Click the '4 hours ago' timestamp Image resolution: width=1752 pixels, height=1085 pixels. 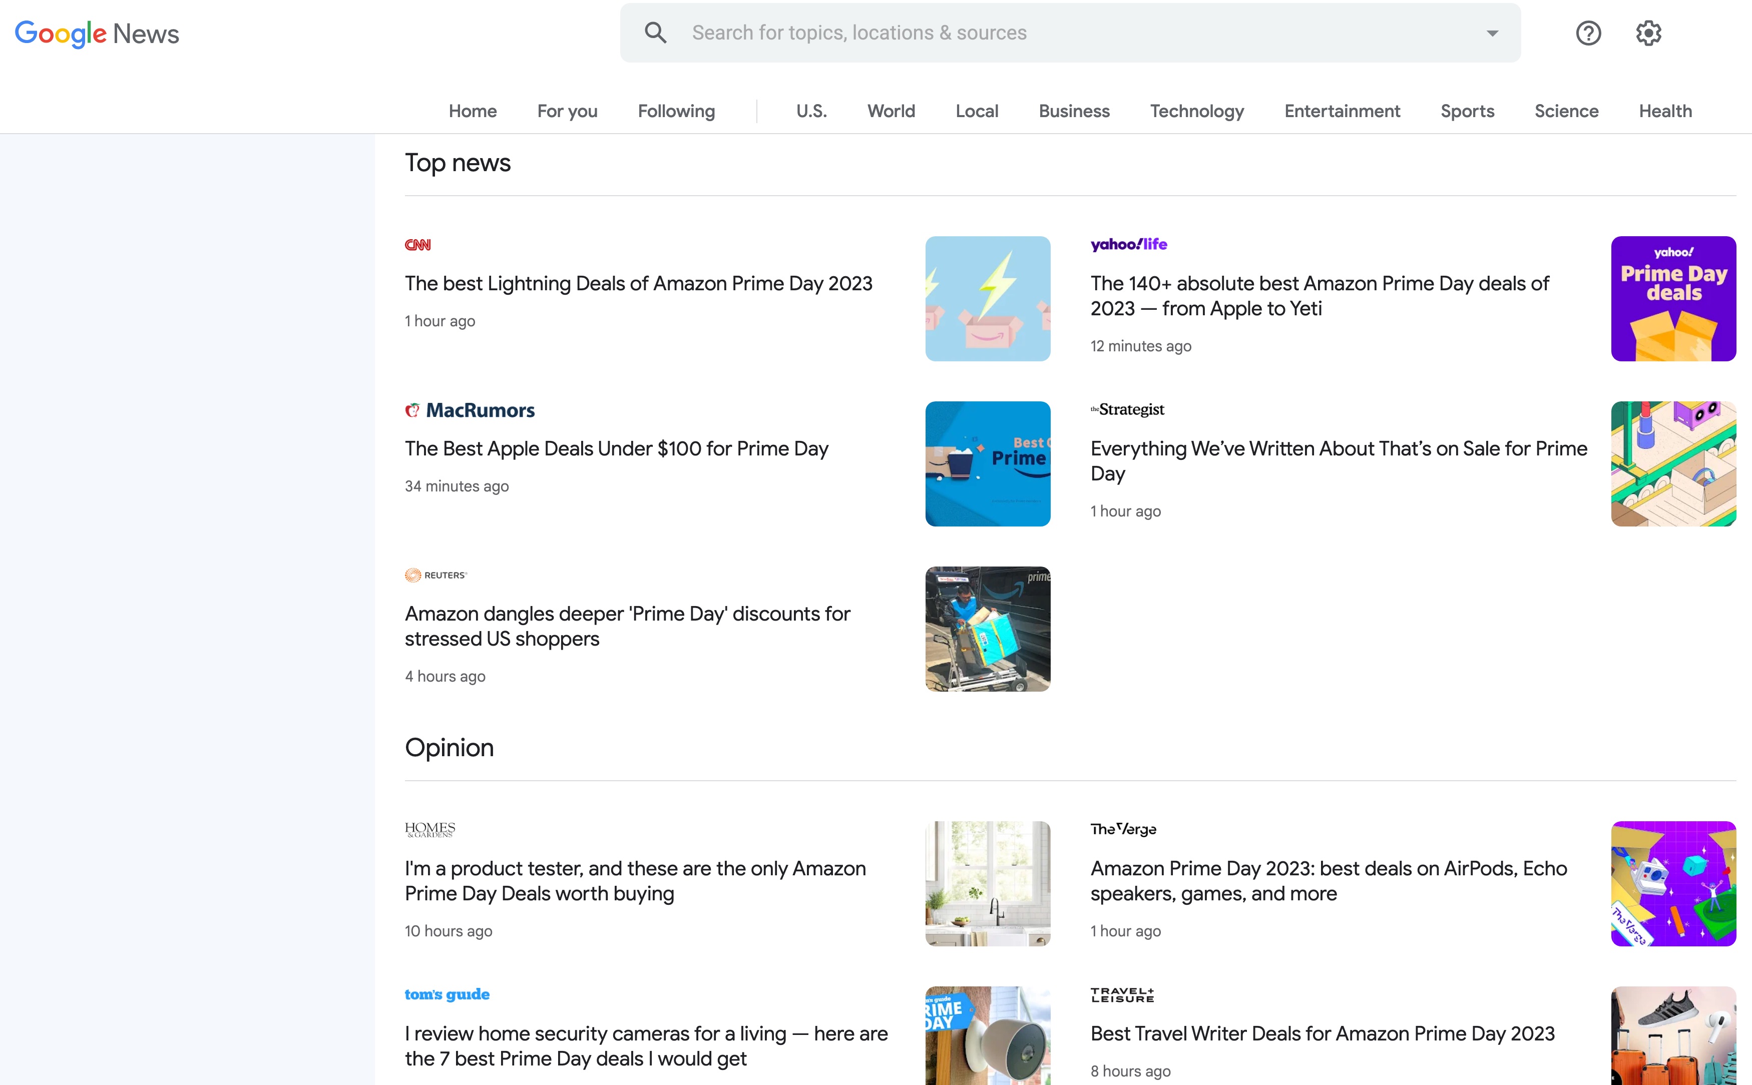445,676
